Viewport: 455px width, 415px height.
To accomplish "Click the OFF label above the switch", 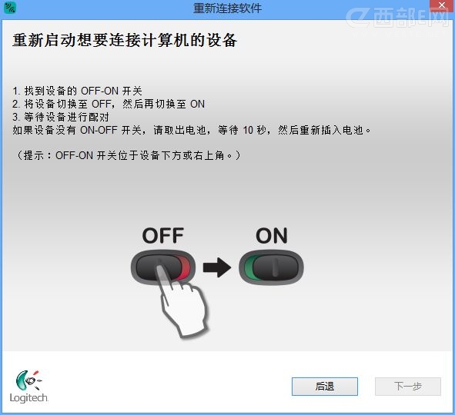I will 163,236.
